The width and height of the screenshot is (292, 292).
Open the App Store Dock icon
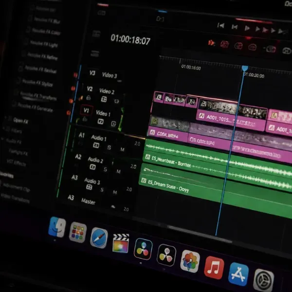coord(238,274)
